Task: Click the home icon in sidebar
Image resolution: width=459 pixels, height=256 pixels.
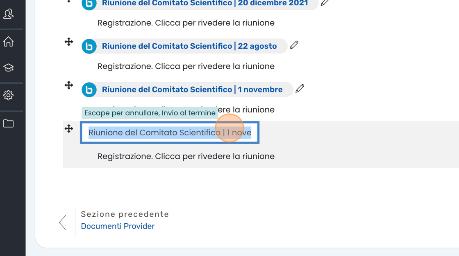Action: tap(8, 41)
